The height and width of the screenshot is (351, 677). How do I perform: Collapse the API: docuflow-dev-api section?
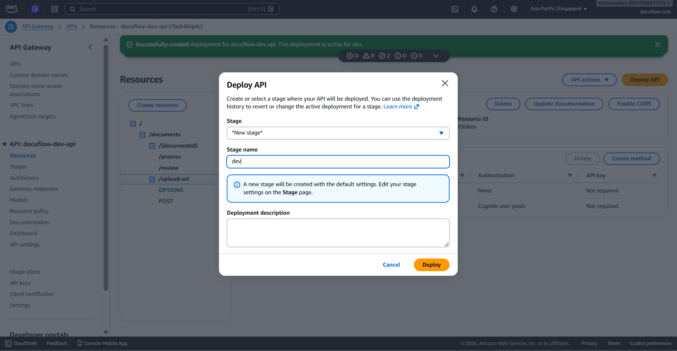click(x=5, y=144)
